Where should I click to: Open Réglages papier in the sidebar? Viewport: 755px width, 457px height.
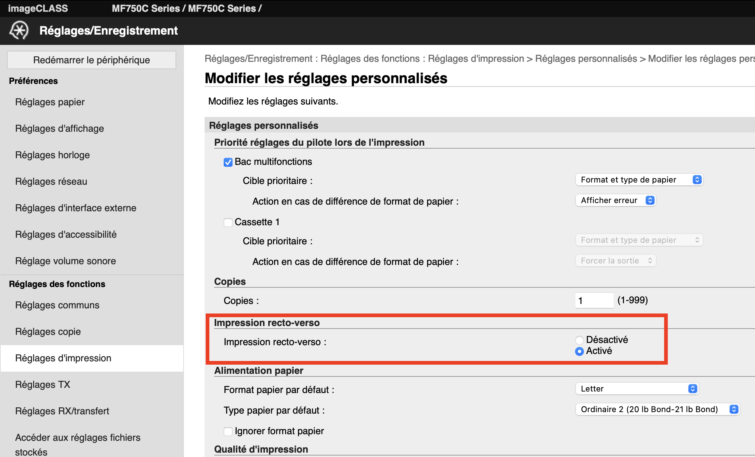tap(50, 102)
